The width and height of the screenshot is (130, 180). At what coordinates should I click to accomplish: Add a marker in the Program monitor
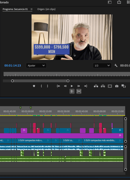34,86
